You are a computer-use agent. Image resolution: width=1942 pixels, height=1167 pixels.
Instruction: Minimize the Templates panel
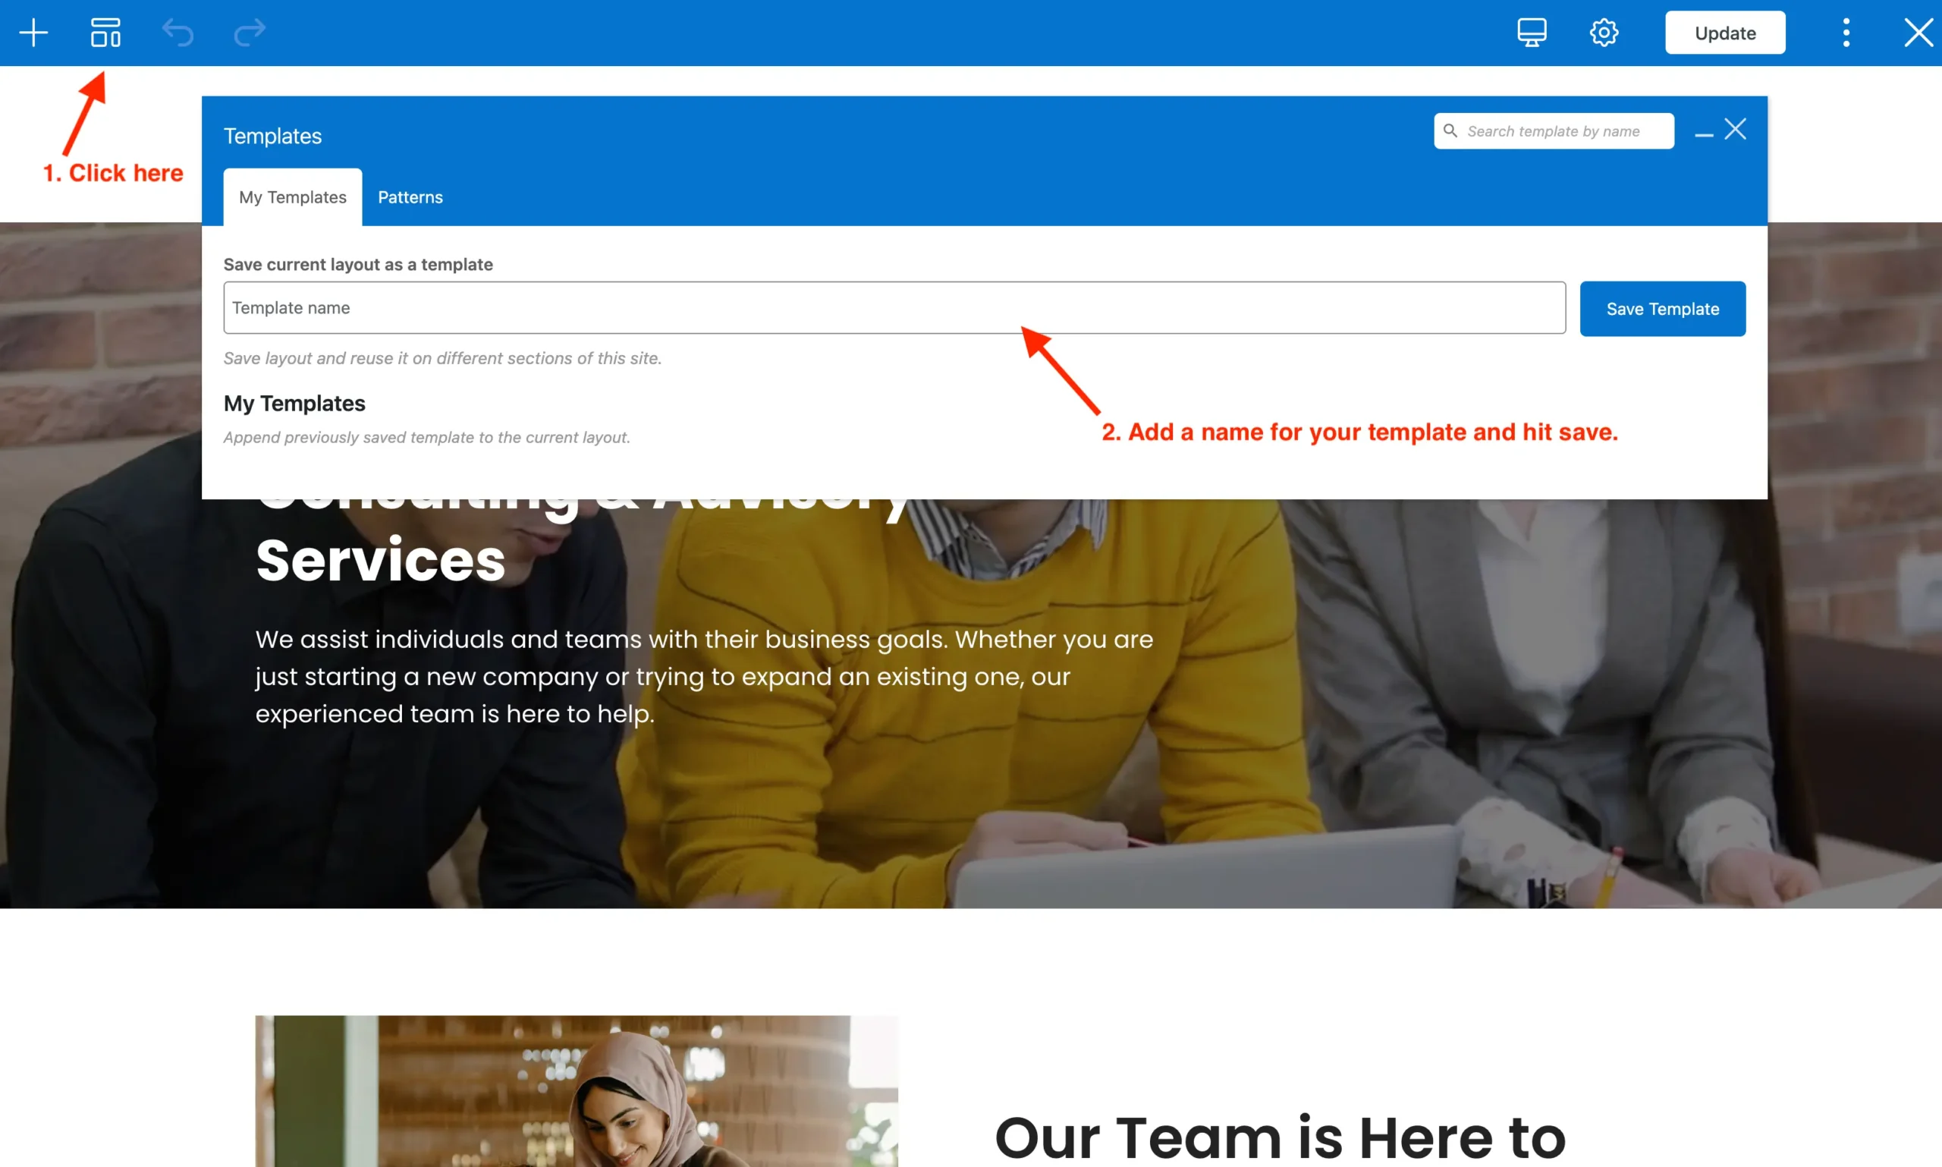(1704, 135)
